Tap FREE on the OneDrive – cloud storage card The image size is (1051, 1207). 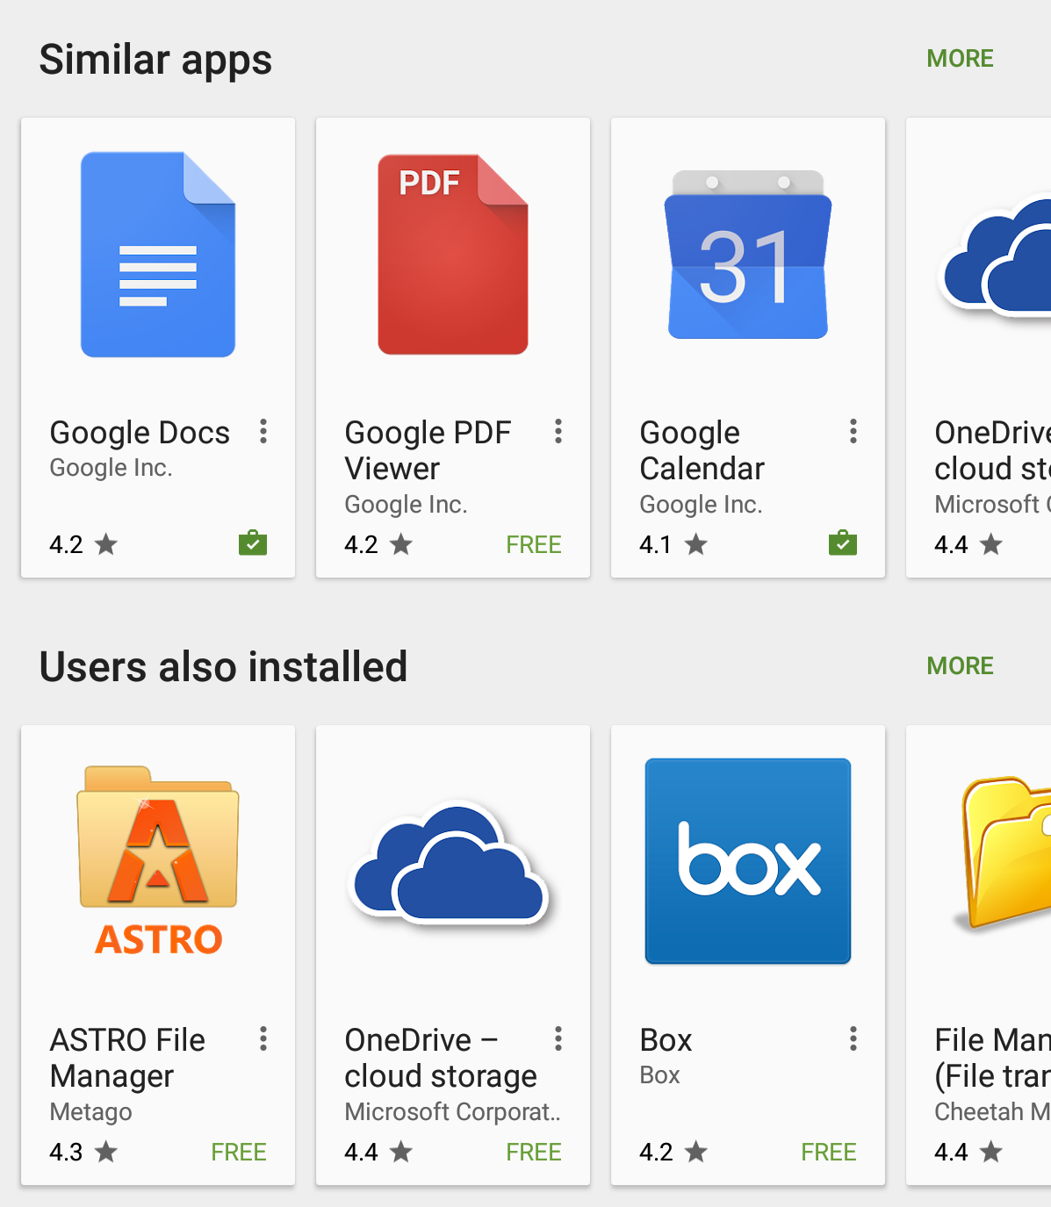point(534,1153)
